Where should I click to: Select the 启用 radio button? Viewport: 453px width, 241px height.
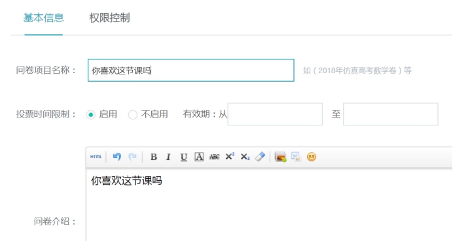point(91,115)
